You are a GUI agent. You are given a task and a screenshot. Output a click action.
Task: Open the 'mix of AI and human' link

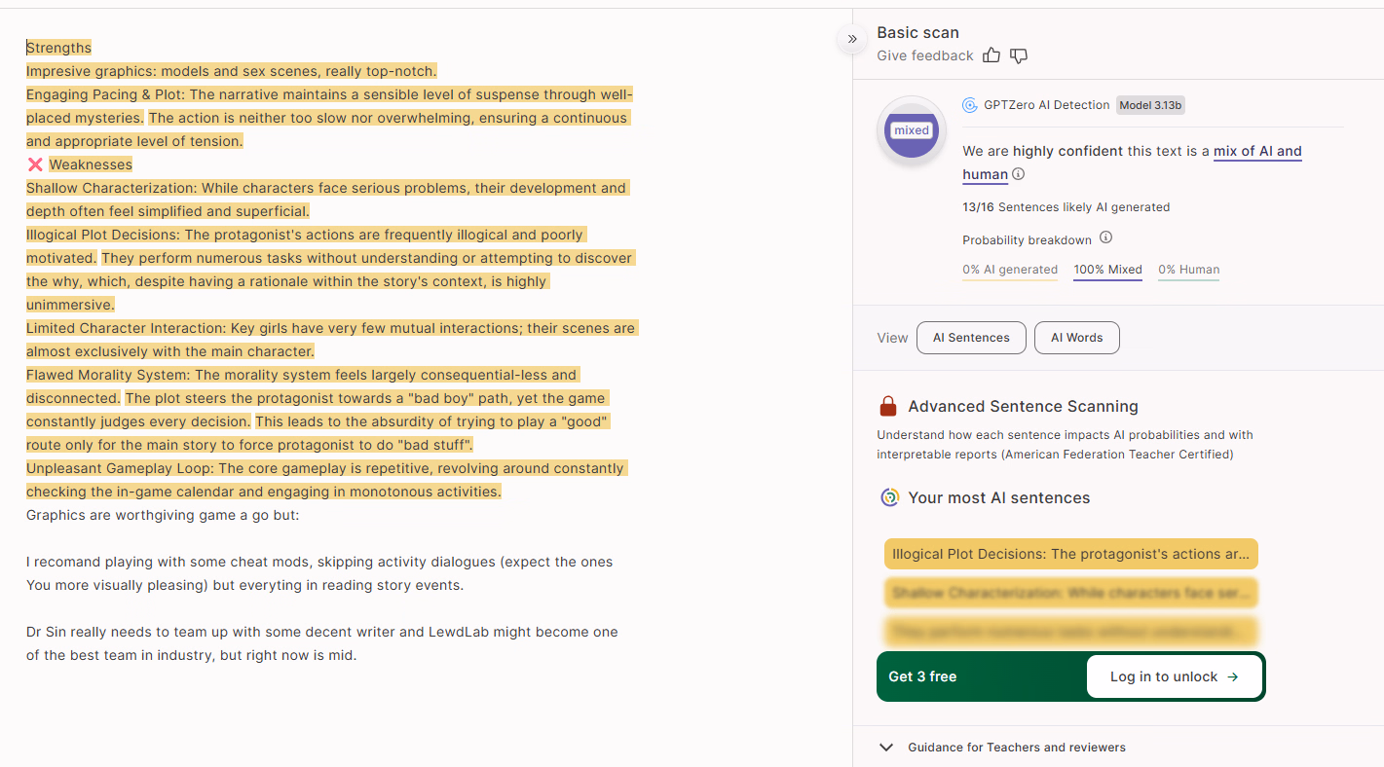point(1256,152)
